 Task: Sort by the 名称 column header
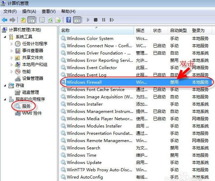coord(96,30)
